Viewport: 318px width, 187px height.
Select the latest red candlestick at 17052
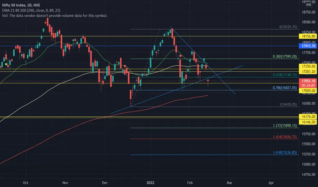pyautogui.click(x=208, y=81)
